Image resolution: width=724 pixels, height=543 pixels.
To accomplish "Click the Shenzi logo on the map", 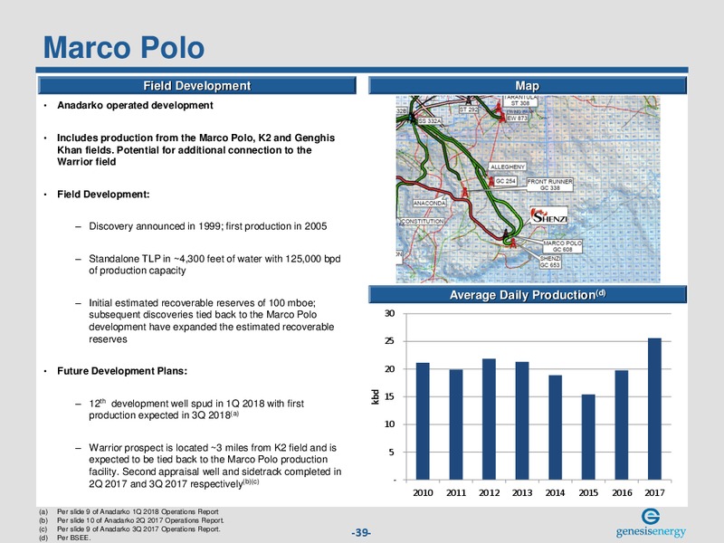I will (x=548, y=216).
